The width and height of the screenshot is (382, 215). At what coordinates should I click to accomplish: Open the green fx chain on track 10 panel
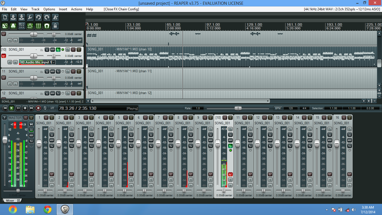[x=58, y=50]
